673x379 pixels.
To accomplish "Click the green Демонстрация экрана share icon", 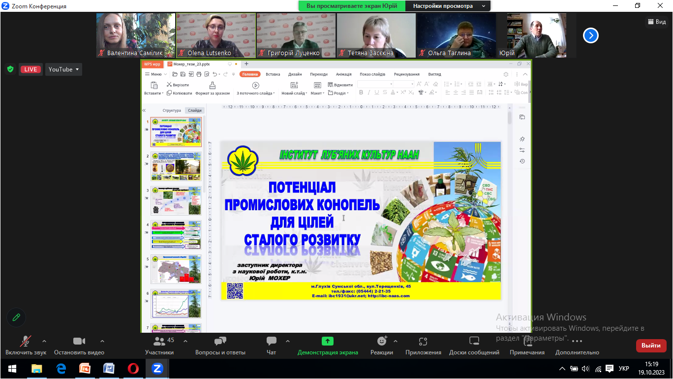I will (328, 341).
